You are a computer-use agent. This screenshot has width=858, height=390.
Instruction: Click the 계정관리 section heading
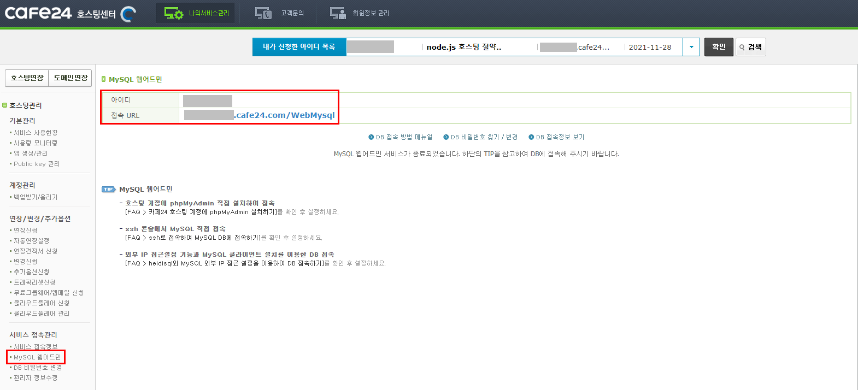pos(22,185)
